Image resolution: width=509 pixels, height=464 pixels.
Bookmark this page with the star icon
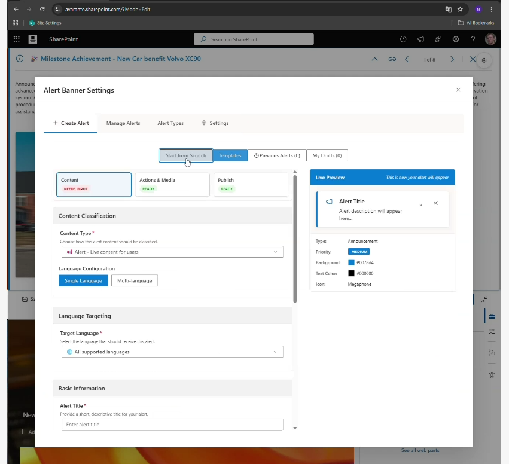[460, 9]
